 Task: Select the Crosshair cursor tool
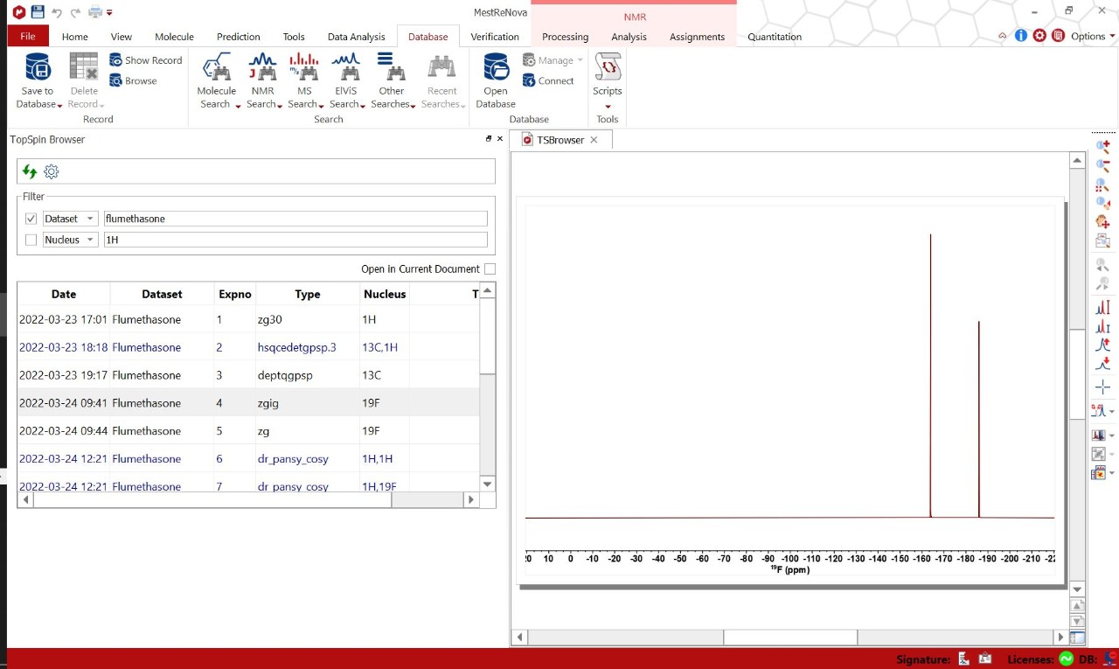pos(1102,387)
